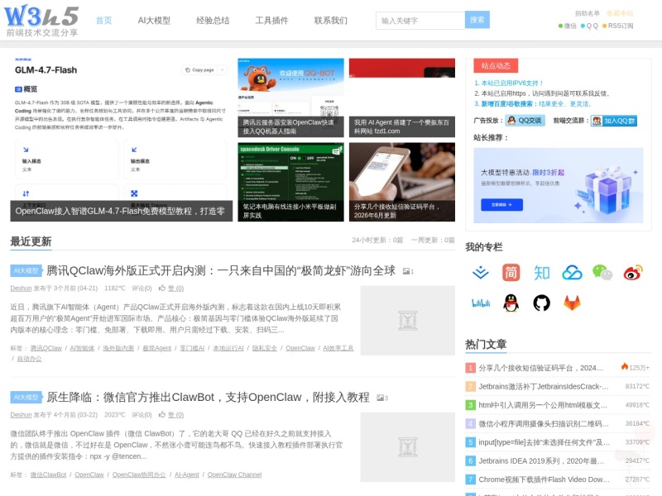Image resolution: width=662 pixels, height=496 pixels.
Task: Open hot article html中引入调用另一个公用html模板
Action: (x=543, y=405)
